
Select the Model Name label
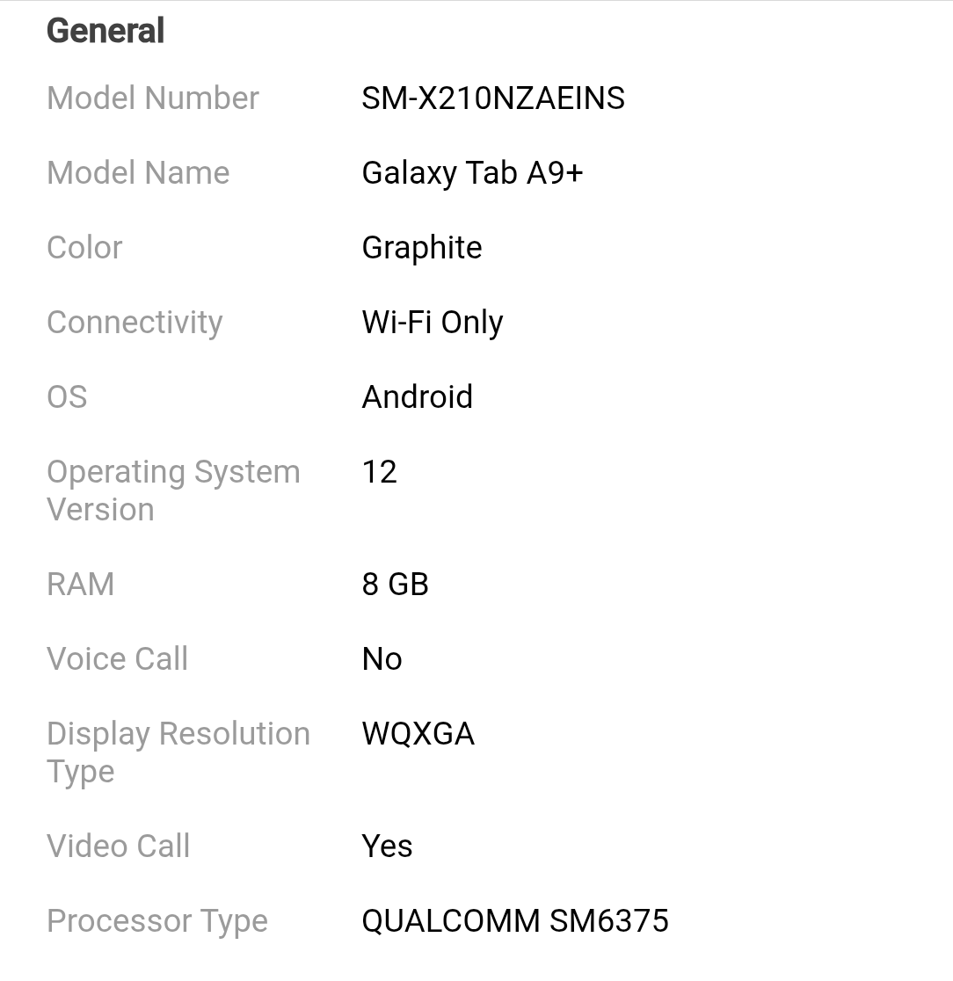point(138,173)
